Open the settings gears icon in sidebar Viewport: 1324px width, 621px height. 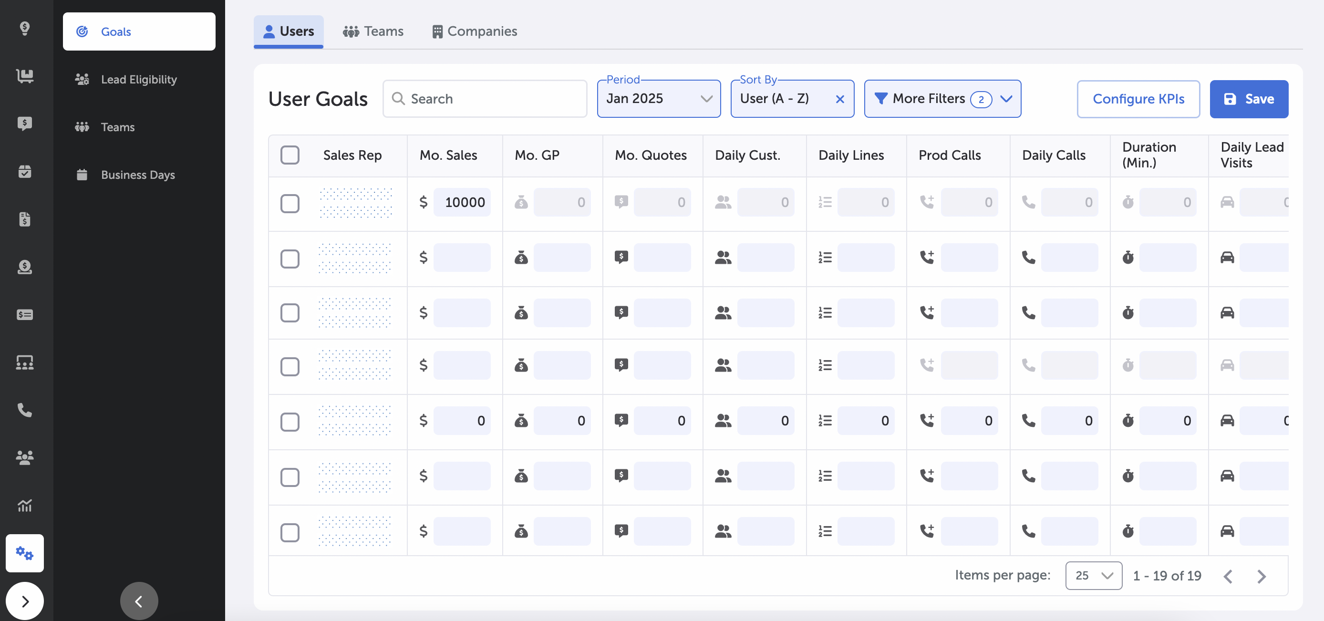click(x=25, y=553)
